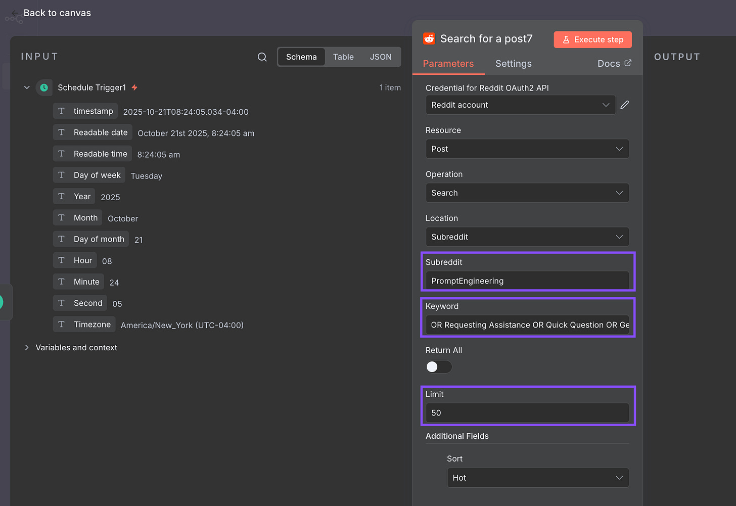Click the Readable date field pill
The image size is (736, 506).
(93, 132)
